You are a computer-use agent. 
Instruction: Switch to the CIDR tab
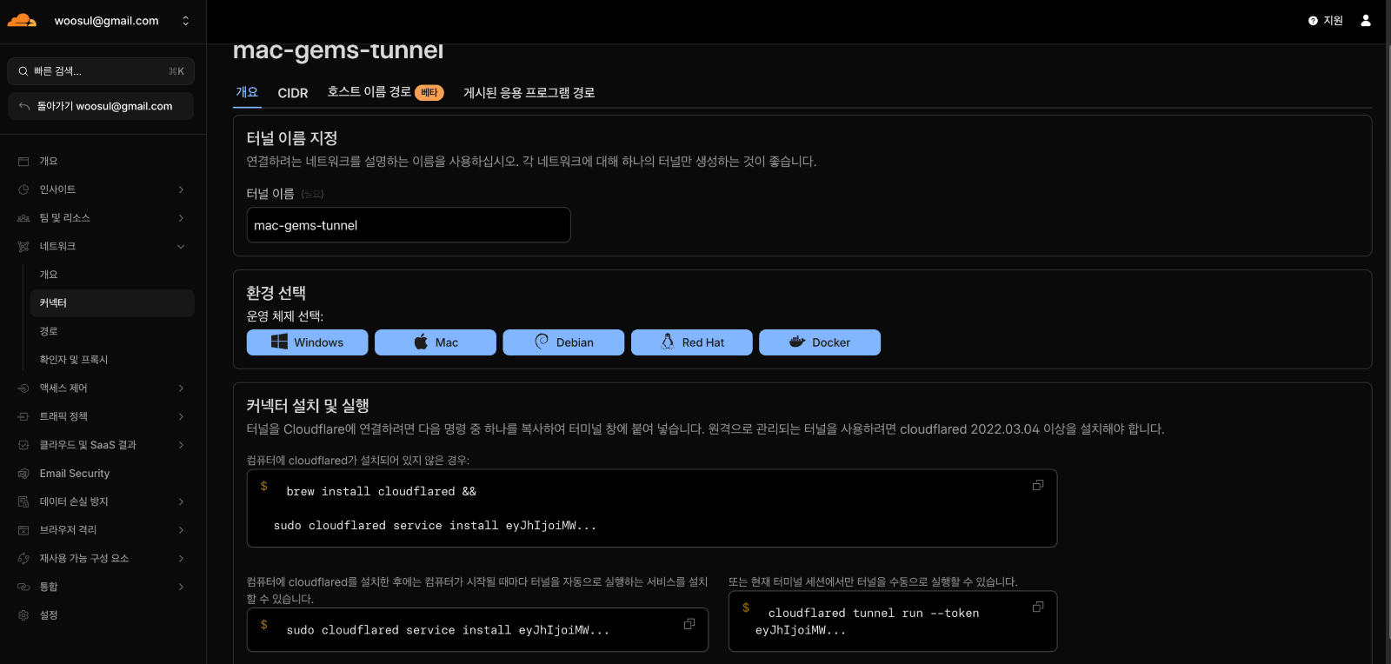click(293, 93)
